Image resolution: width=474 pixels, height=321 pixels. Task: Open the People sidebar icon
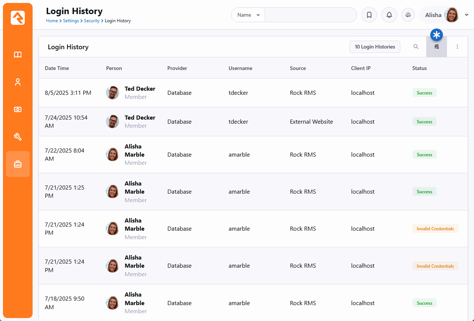tap(18, 82)
